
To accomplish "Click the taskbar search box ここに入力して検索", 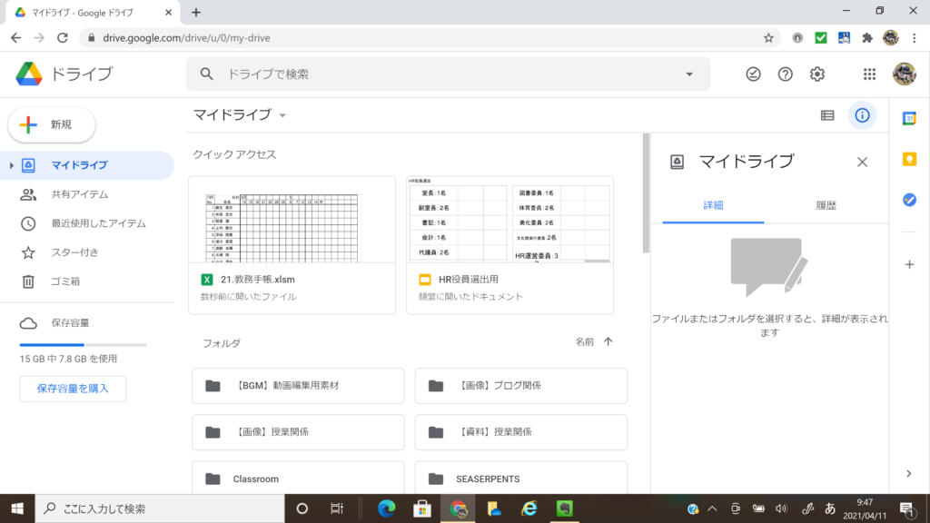I will (160, 508).
